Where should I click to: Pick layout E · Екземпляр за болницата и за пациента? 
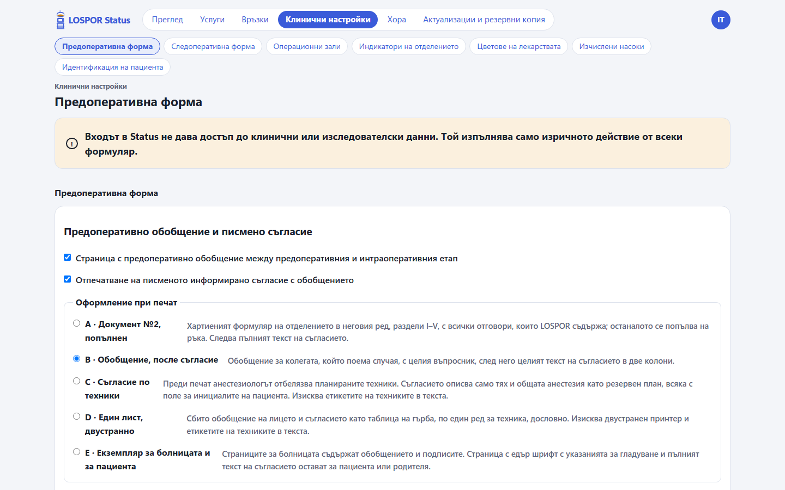point(77,452)
